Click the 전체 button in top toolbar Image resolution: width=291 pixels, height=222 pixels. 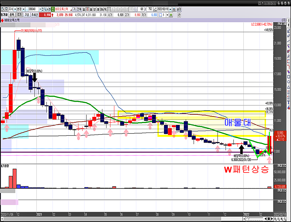tap(79, 9)
